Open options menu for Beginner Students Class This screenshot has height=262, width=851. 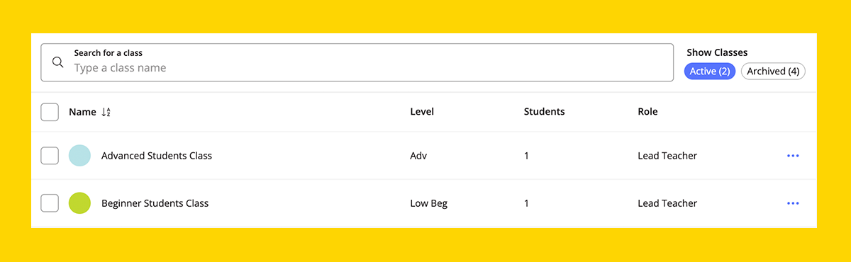point(793,203)
